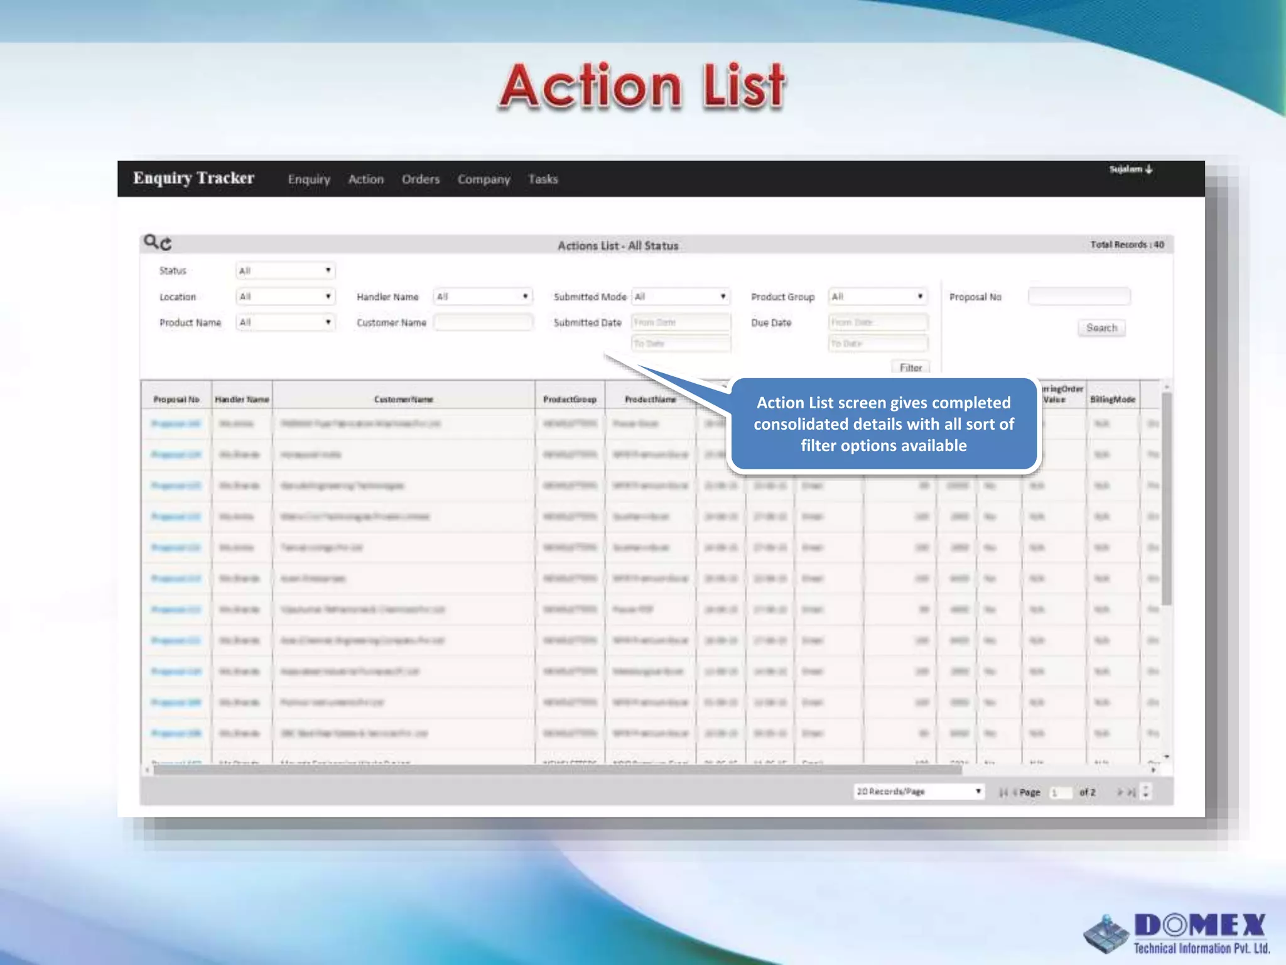Click the refresh arrow icon
This screenshot has width=1286, height=965.
pyautogui.click(x=166, y=244)
